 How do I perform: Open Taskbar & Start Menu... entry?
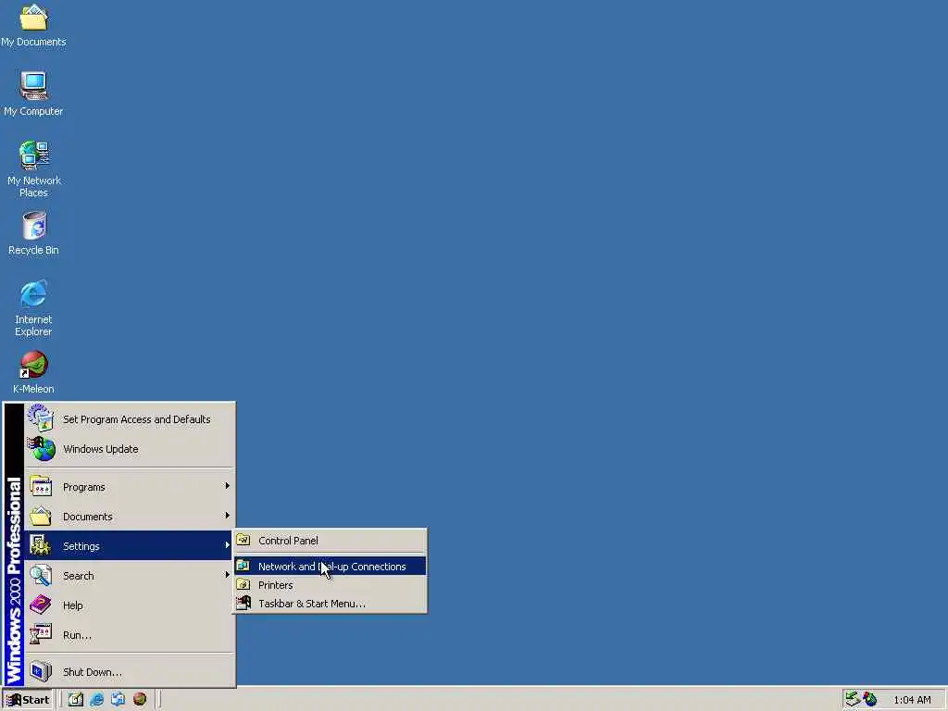click(331, 604)
